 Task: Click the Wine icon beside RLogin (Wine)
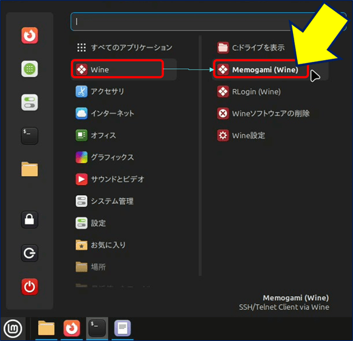223,91
